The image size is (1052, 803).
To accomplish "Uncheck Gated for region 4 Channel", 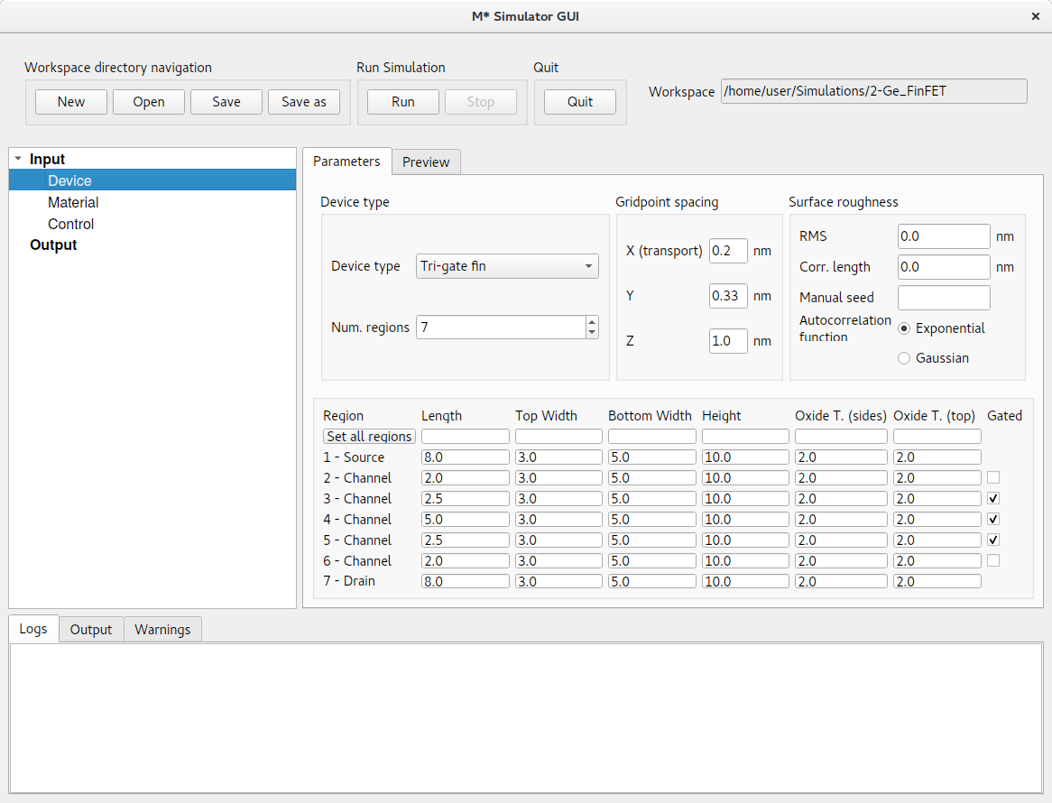I will click(x=993, y=519).
